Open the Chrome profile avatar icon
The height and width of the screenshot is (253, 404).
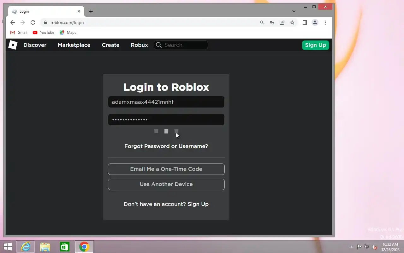coord(315,22)
